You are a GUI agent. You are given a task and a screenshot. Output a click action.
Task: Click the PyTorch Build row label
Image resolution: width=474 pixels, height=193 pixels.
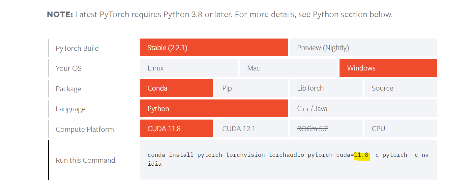point(77,48)
